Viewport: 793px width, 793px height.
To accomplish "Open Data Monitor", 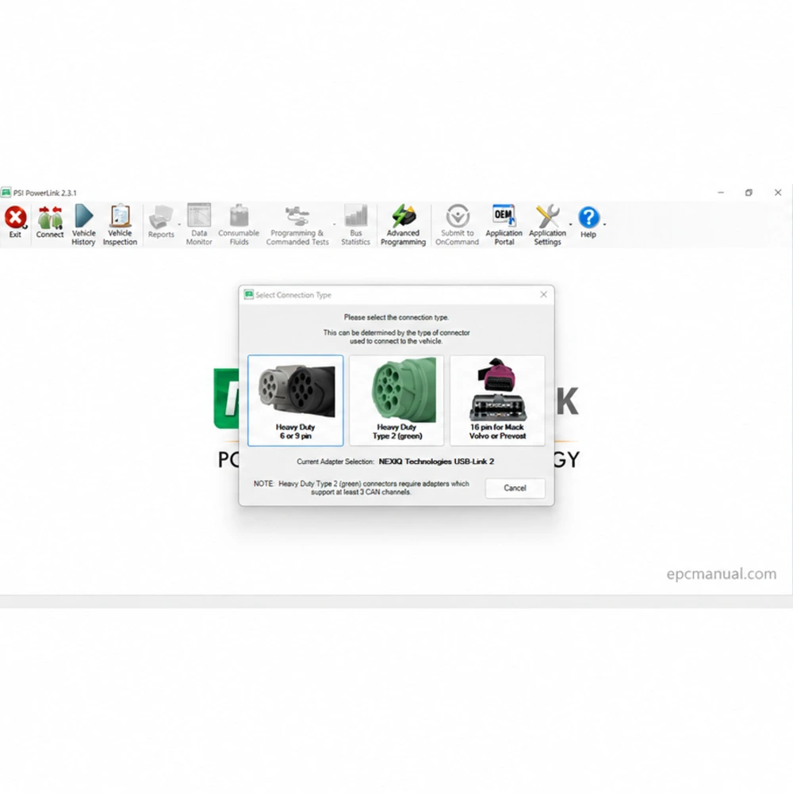I will point(199,224).
